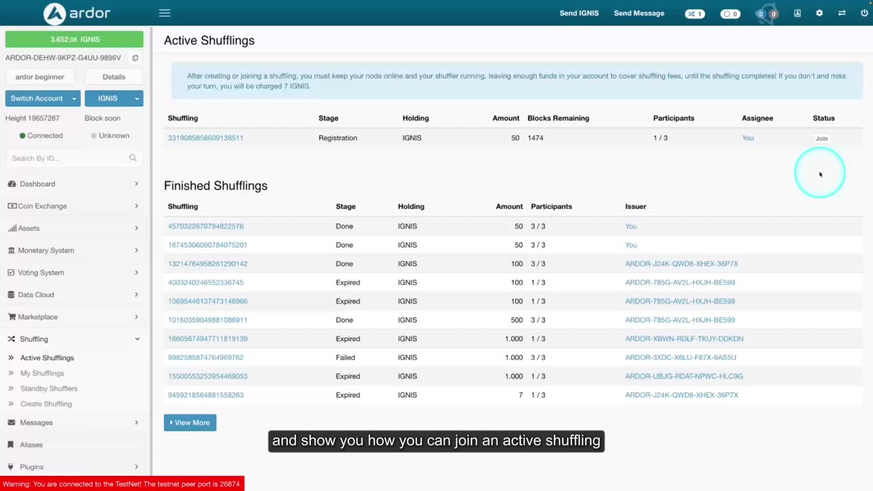Image resolution: width=873 pixels, height=491 pixels.
Task: Open the contacts icon in the header
Action: (797, 13)
